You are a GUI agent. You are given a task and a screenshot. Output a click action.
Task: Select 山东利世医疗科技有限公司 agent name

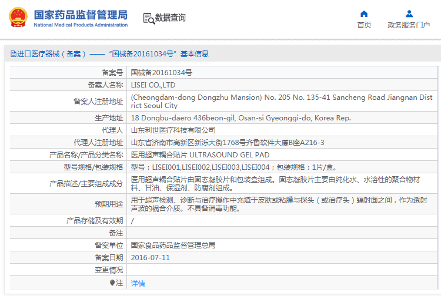click(173, 130)
